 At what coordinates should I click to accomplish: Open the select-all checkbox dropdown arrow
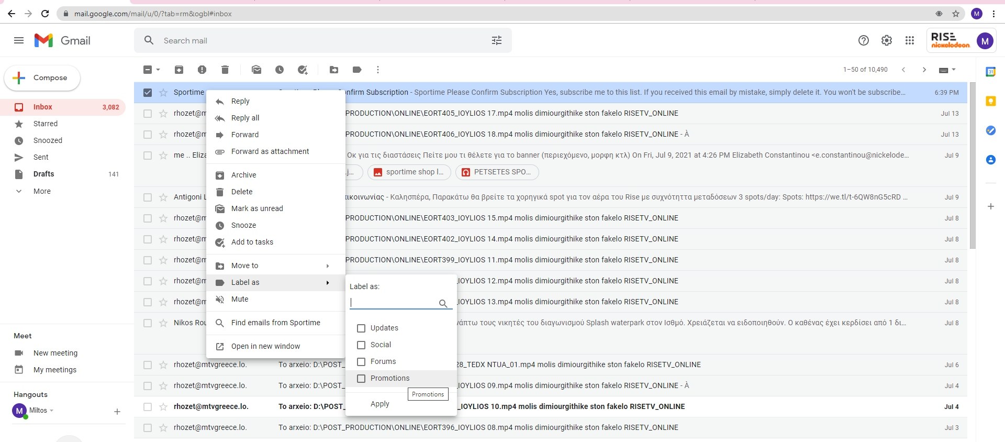(158, 70)
